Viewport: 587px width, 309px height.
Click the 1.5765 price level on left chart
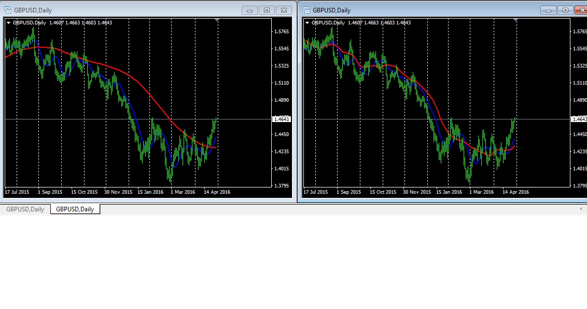click(x=282, y=32)
